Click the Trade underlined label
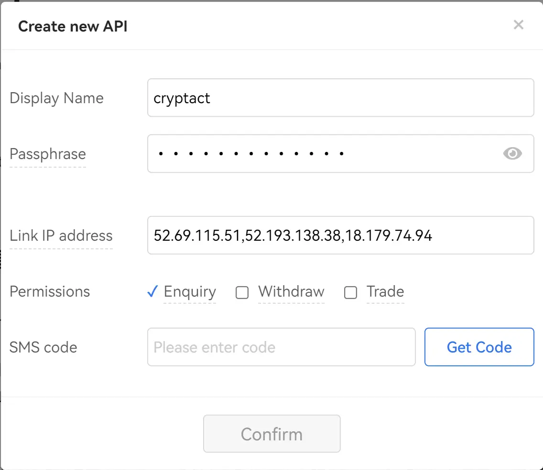Image resolution: width=543 pixels, height=470 pixels. [385, 292]
